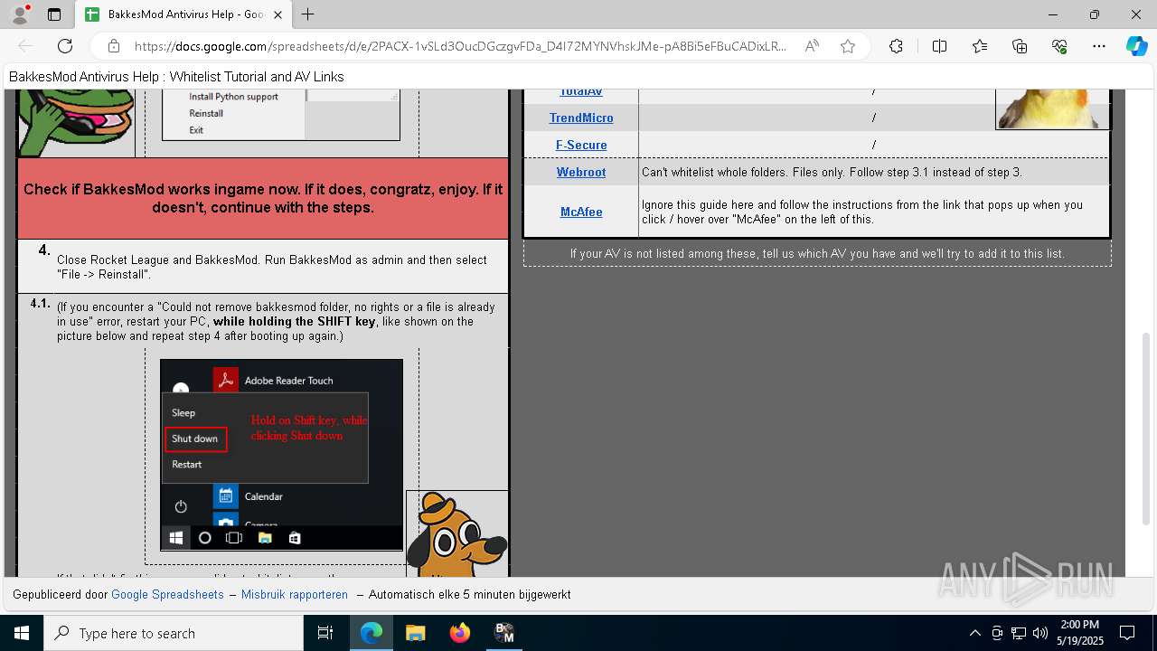Select the step 4 instruction text
1157x651 pixels.
pyautogui.click(x=272, y=267)
